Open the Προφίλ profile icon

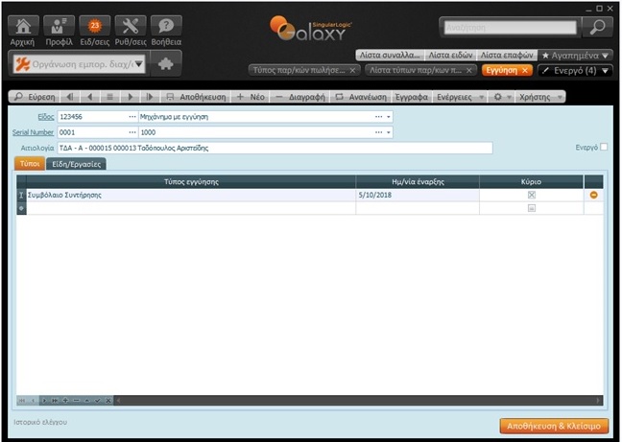59,31
